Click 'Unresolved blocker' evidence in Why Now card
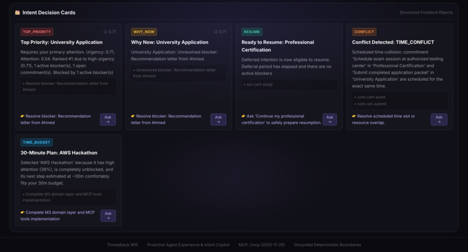Screen dimensions: 468x252 (178, 73)
